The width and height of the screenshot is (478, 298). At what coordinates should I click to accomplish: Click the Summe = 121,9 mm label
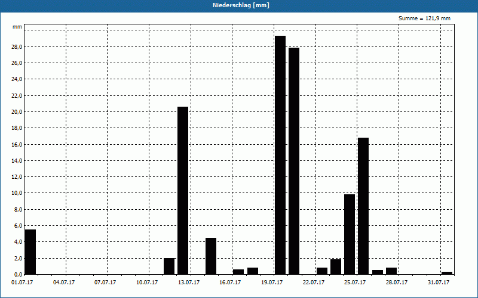tap(424, 18)
